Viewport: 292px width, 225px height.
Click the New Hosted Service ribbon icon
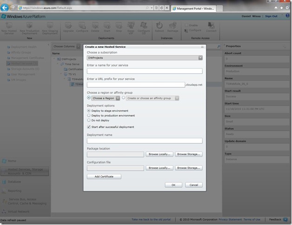click(x=10, y=26)
